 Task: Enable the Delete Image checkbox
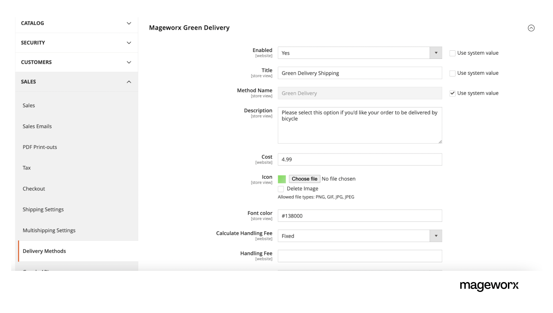[x=281, y=189]
